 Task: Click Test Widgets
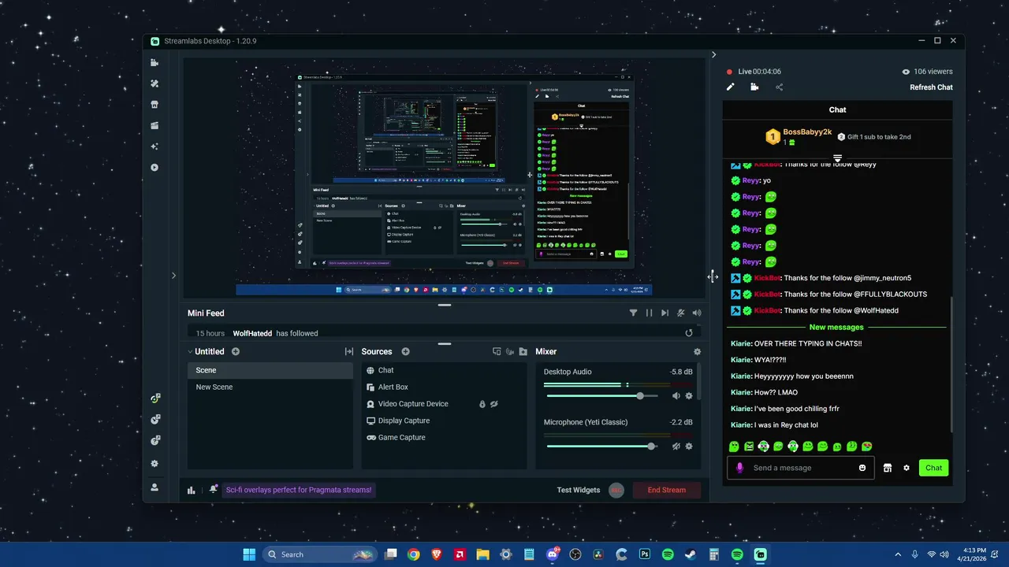[x=579, y=490]
